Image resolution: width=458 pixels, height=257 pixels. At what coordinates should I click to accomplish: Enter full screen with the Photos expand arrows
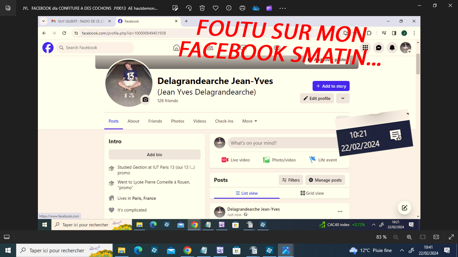click(x=451, y=237)
